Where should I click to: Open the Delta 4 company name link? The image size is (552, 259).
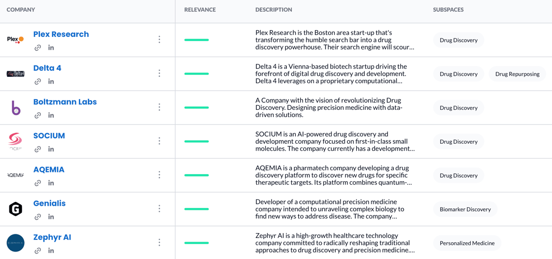pyautogui.click(x=47, y=68)
